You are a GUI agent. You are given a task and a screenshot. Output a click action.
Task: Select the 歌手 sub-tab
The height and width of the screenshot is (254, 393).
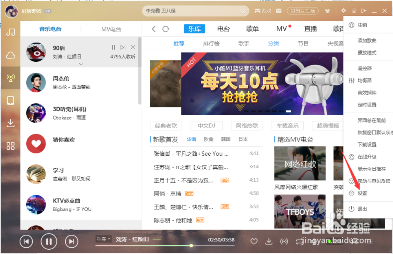(244, 44)
